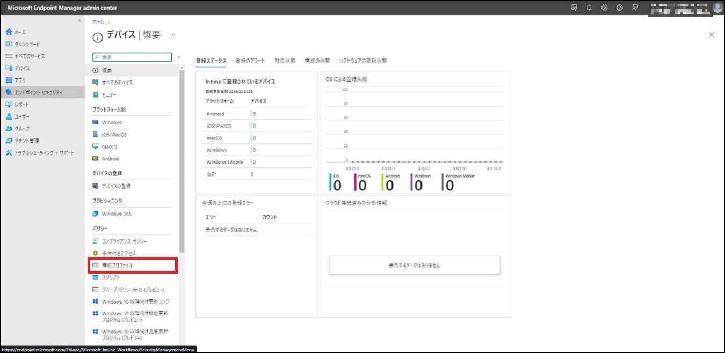Click the Windows Mobile row in the platform table

click(257, 162)
